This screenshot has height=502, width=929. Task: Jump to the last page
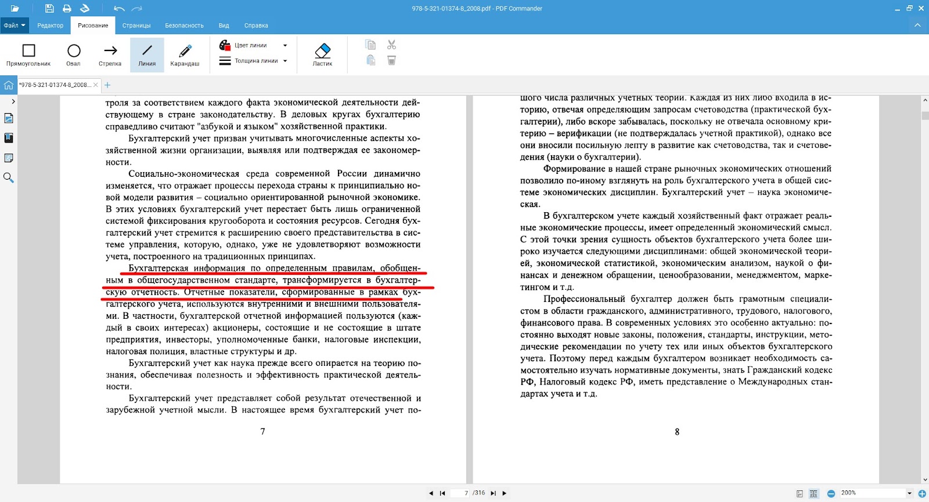(493, 493)
